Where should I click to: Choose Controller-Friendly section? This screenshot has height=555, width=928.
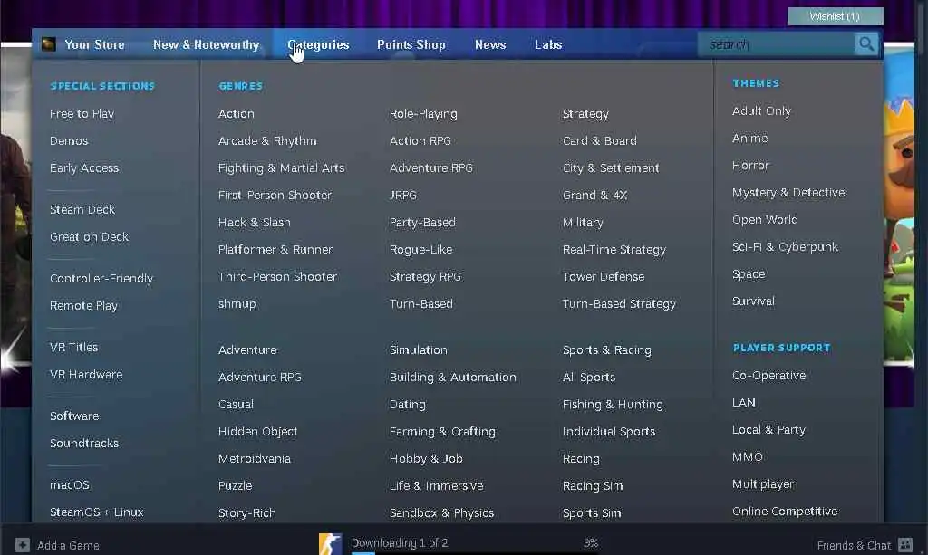tap(101, 278)
